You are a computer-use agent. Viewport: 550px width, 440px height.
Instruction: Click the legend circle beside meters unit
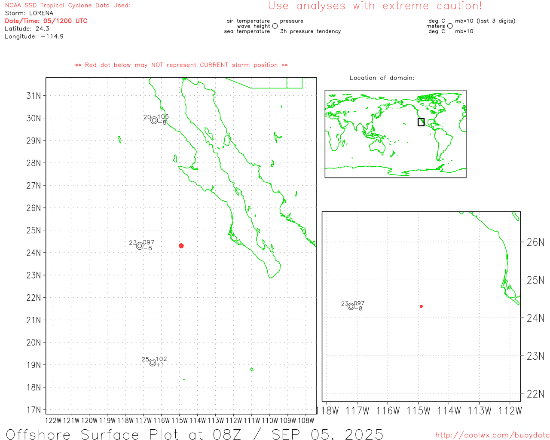coord(450,26)
